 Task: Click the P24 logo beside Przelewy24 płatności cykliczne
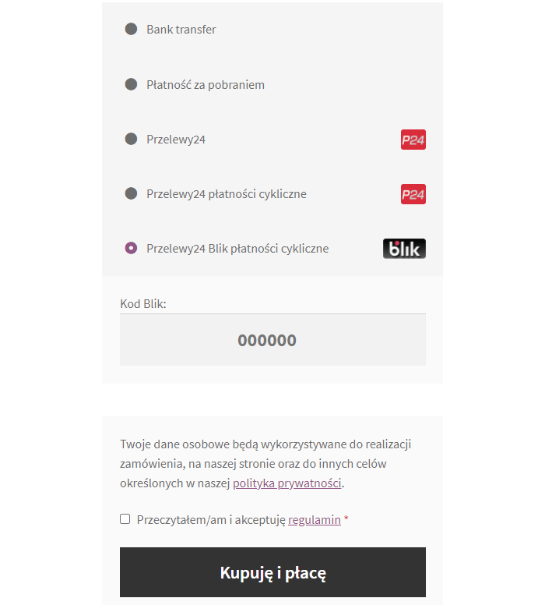[413, 194]
